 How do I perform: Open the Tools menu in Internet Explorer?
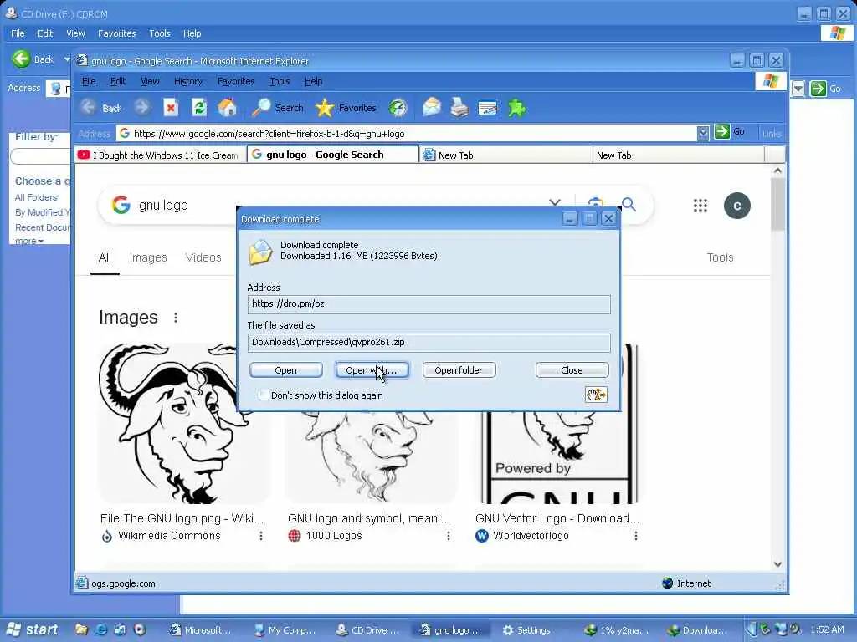pos(280,81)
